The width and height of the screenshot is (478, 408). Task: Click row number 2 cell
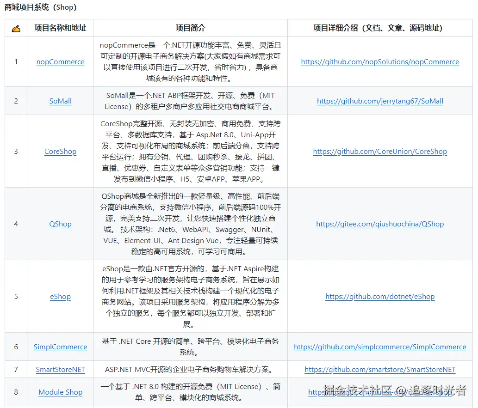(x=16, y=101)
